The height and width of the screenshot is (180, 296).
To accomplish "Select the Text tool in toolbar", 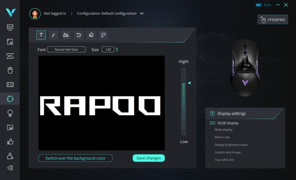I will [x=41, y=35].
